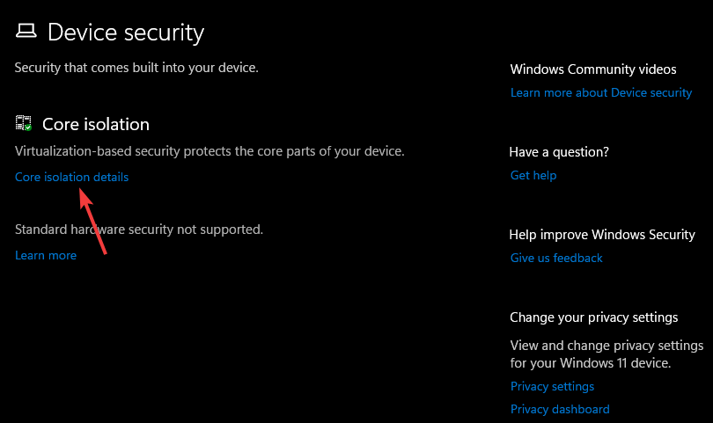Go to the Privacy dashboard link
Screen dimensions: 713x423
click(x=560, y=409)
